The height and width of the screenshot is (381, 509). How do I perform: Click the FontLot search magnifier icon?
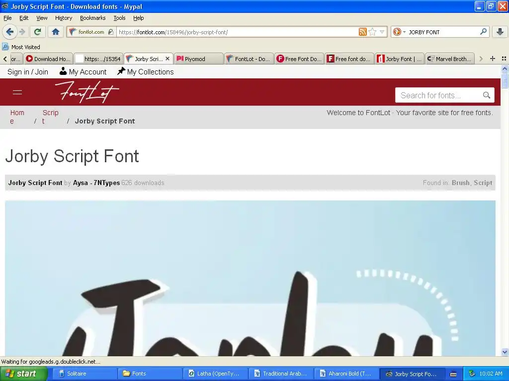click(486, 95)
